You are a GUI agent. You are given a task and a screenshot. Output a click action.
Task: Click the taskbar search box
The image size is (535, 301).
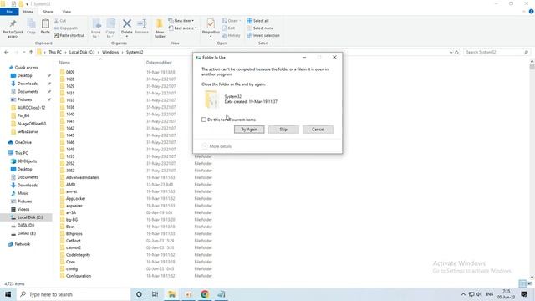click(x=74, y=294)
